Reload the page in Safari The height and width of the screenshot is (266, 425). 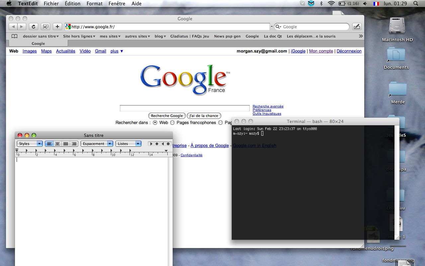33,27
